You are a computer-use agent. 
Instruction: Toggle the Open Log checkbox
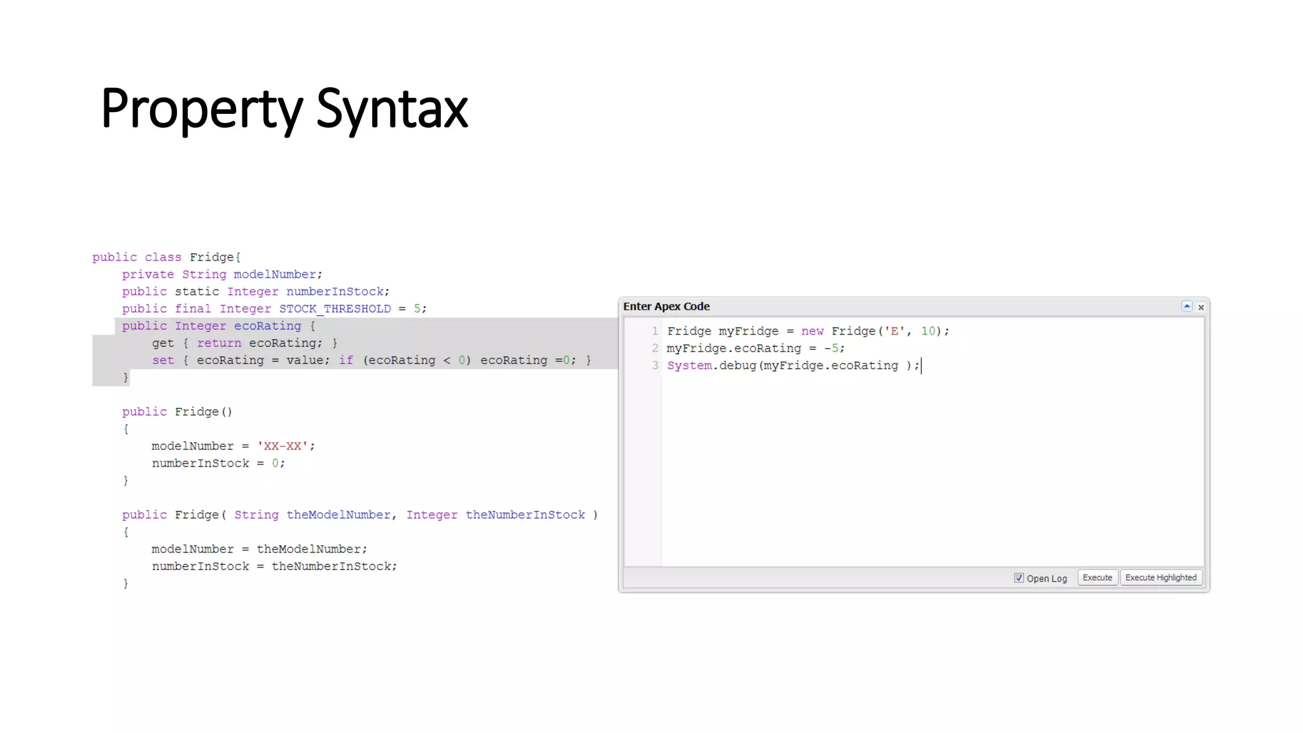1019,578
